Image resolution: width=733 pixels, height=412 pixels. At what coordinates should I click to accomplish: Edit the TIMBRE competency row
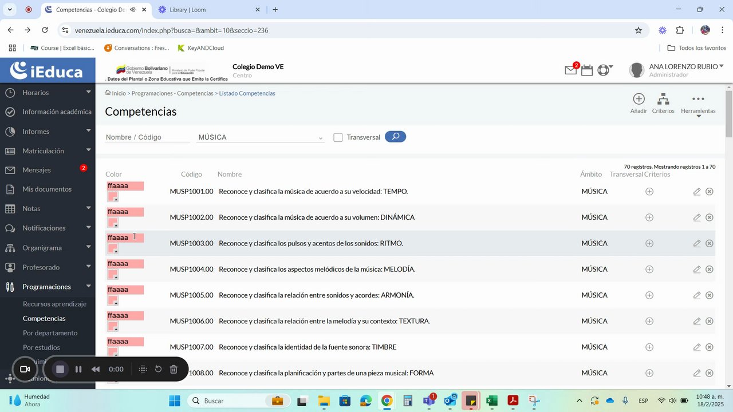[x=697, y=347]
